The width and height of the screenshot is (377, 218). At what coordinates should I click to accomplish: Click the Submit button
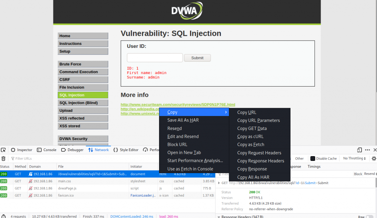pyautogui.click(x=197, y=58)
